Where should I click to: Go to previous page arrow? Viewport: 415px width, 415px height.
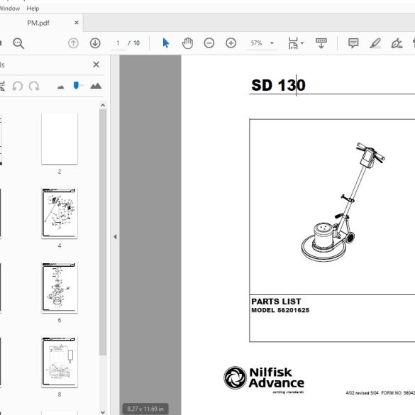pos(73,43)
